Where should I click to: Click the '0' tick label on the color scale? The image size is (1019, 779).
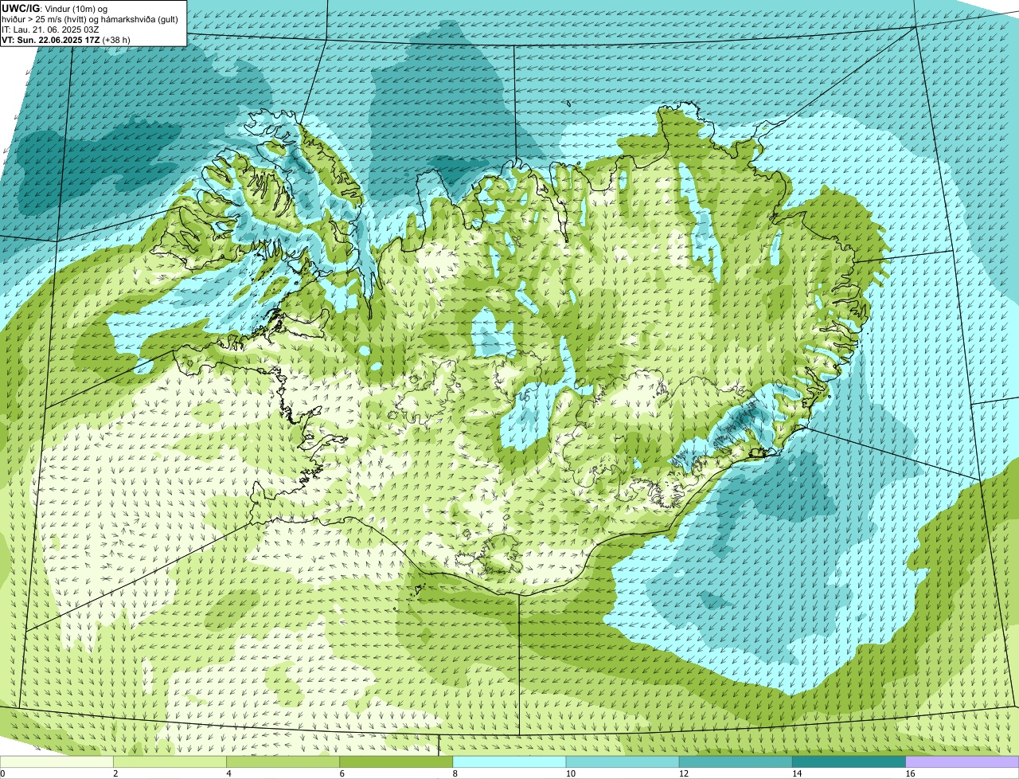(x=2, y=773)
